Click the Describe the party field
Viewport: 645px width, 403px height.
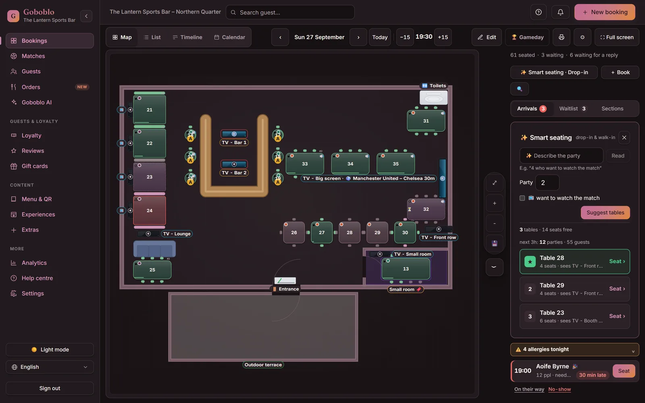561,156
